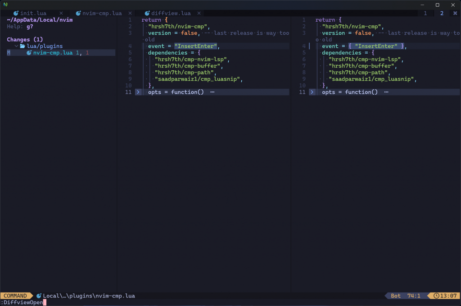Switch to the diffview.lua buffer tab

pos(170,14)
